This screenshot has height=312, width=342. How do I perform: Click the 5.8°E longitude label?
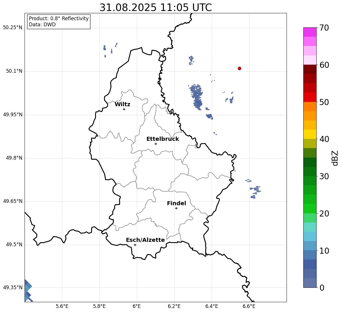coord(99,306)
